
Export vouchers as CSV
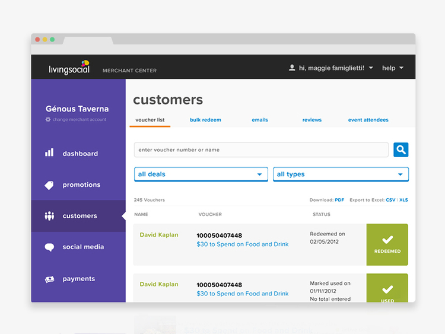(390, 200)
